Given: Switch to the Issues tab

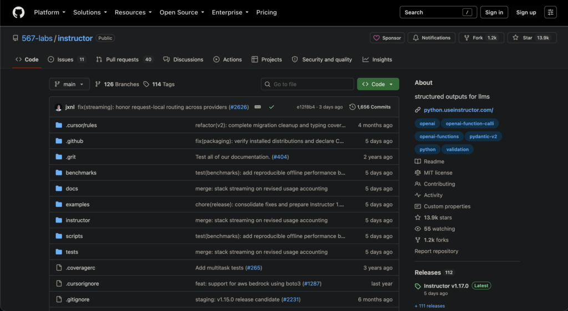Looking at the screenshot, I should [x=67, y=60].
